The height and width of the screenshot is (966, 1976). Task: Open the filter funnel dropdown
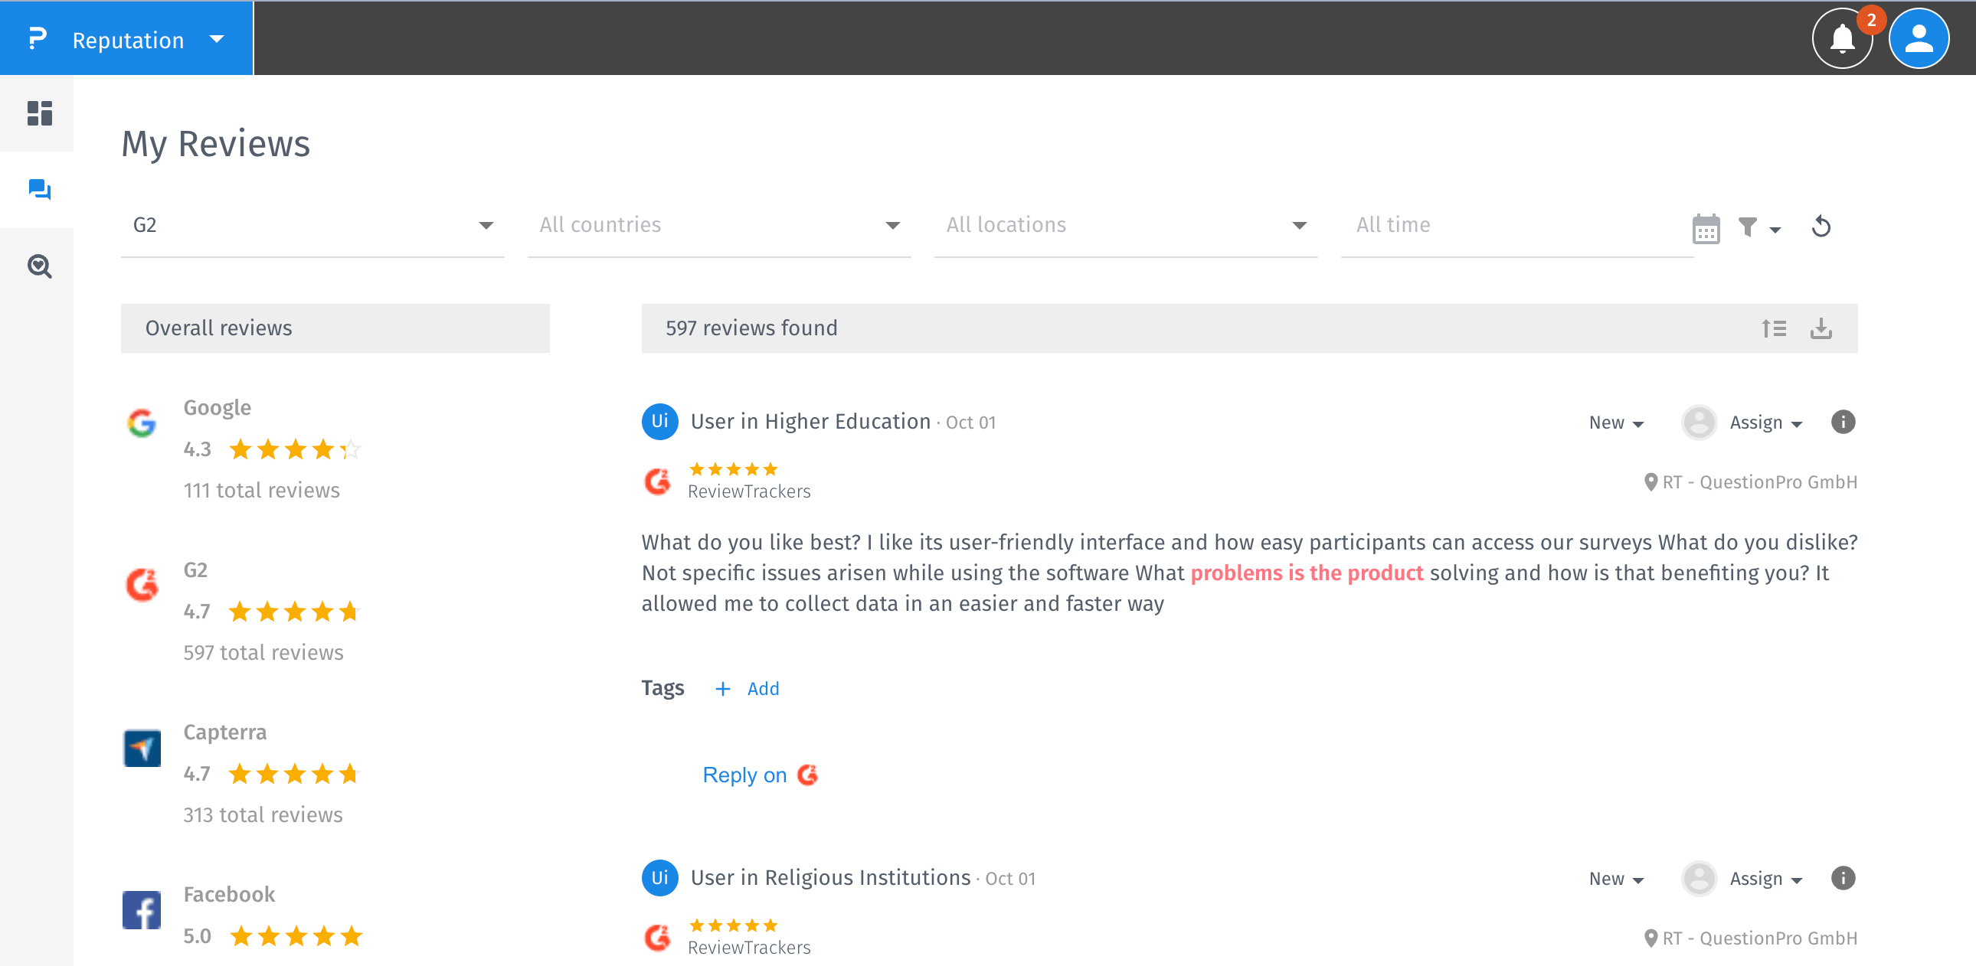1758,227
